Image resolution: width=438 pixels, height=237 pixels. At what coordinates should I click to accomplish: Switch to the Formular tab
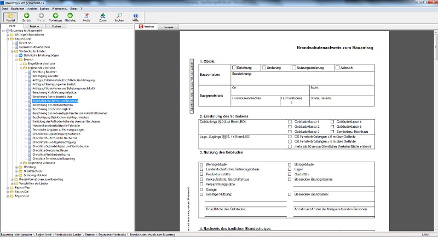pos(168,27)
